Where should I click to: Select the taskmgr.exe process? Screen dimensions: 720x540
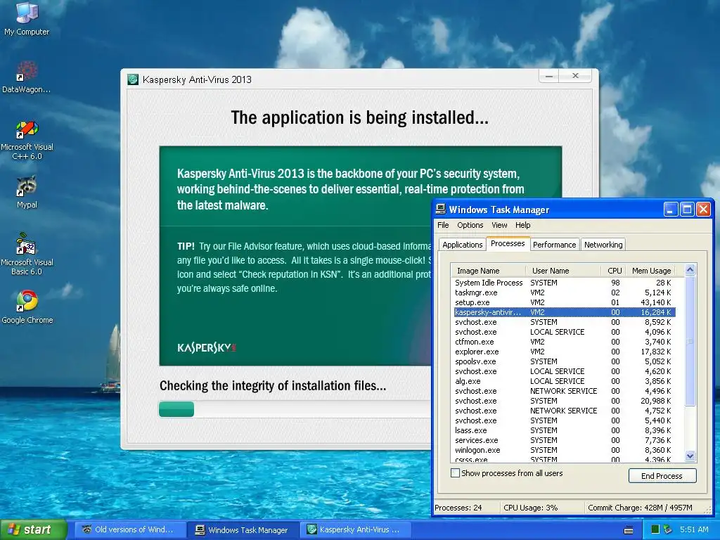[565, 292]
